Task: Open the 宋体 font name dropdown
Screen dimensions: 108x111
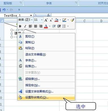Action: (x=32, y=20)
